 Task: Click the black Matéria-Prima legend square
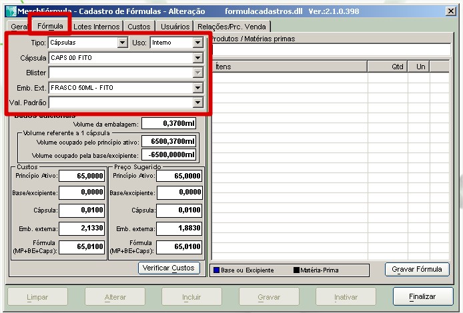[x=296, y=270]
